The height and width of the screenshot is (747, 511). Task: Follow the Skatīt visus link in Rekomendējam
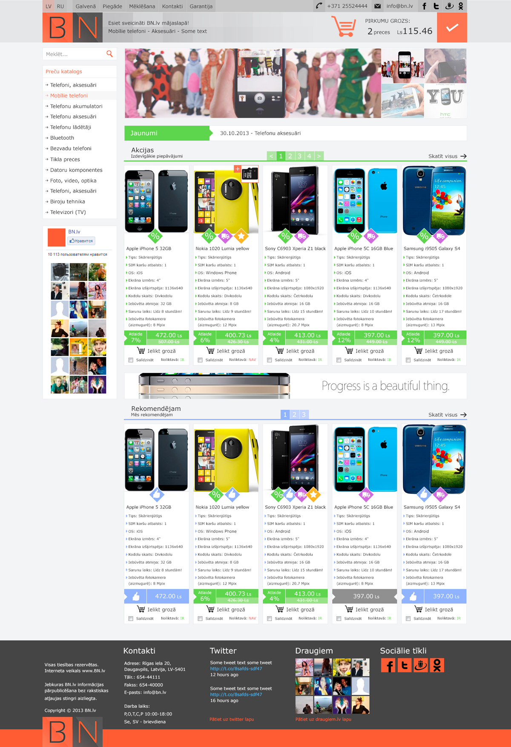(x=448, y=415)
